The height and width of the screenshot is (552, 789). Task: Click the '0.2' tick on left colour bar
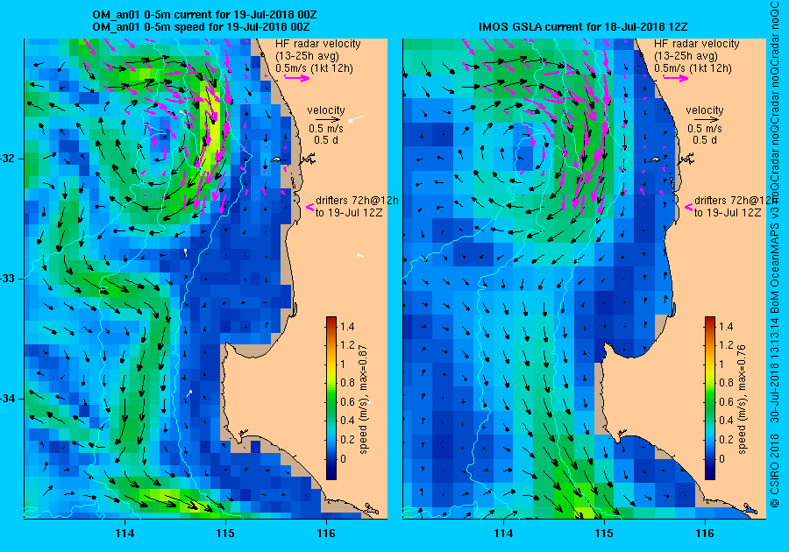347,439
